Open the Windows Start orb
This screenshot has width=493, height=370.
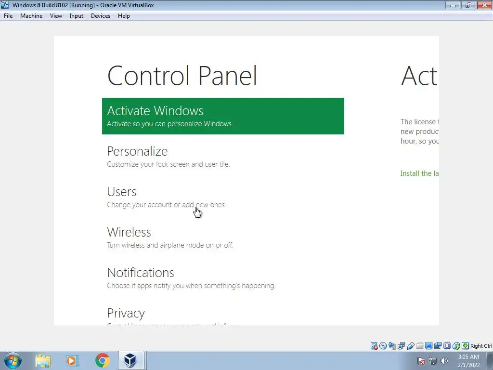(x=13, y=360)
